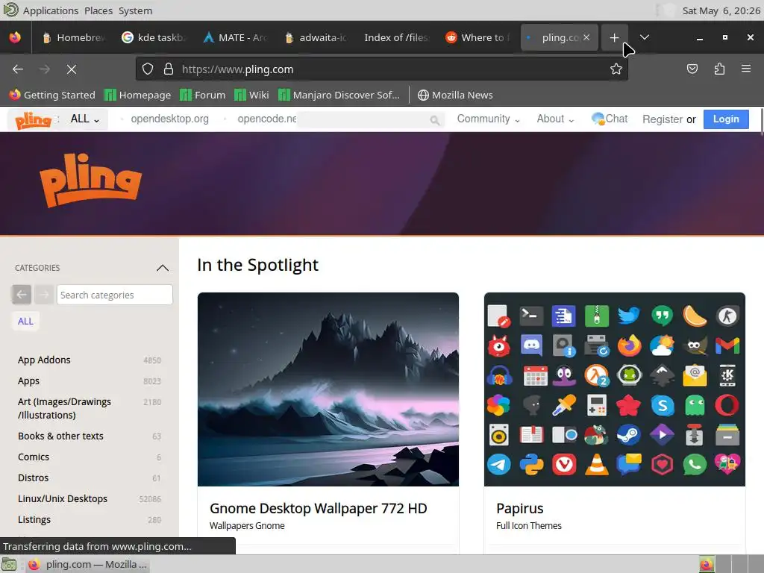This screenshot has height=573, width=764.
Task: Show site security padlock info
Action: tap(169, 69)
